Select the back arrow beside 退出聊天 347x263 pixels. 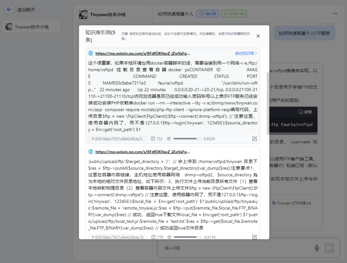pos(9,10)
